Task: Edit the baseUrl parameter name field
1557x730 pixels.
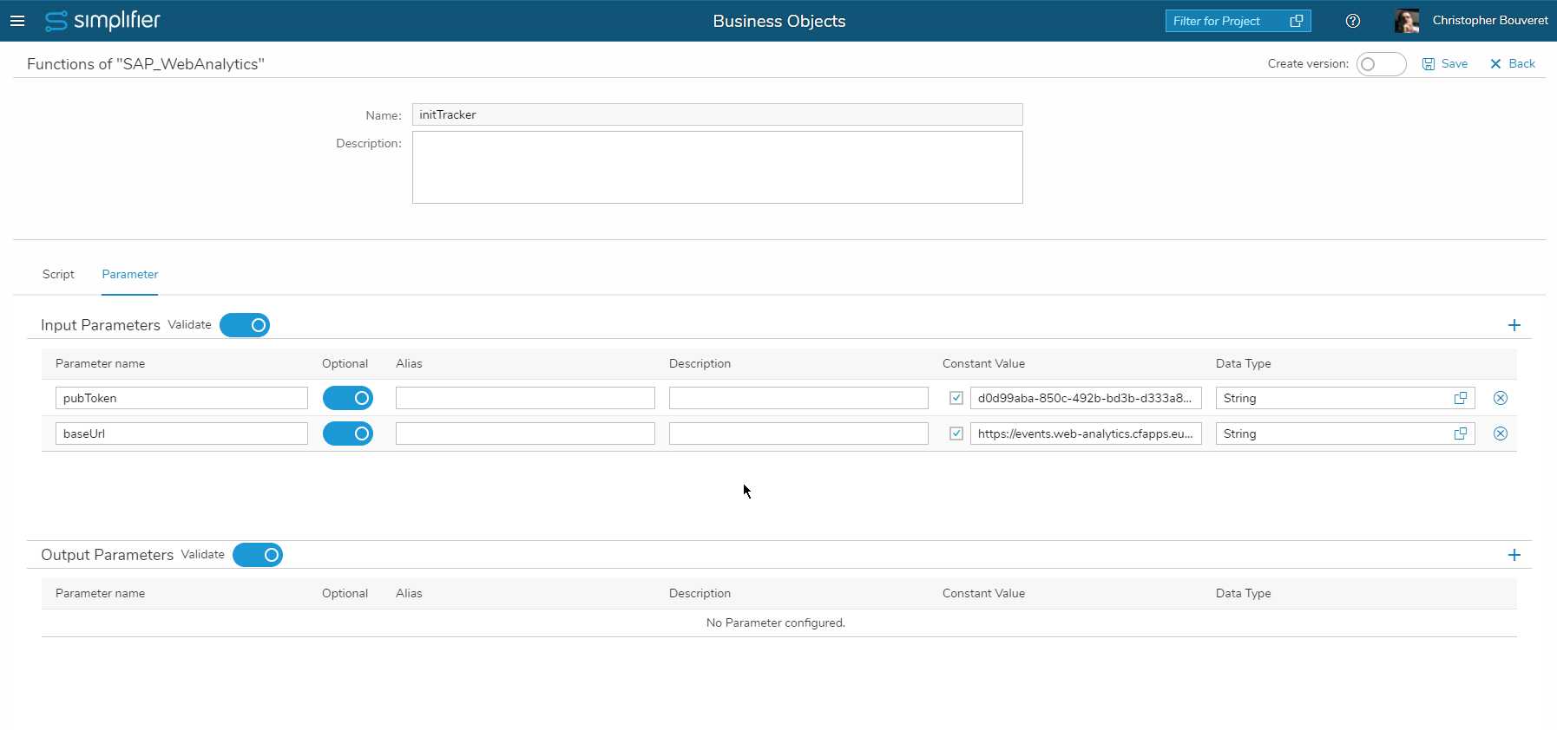Action: (x=181, y=433)
